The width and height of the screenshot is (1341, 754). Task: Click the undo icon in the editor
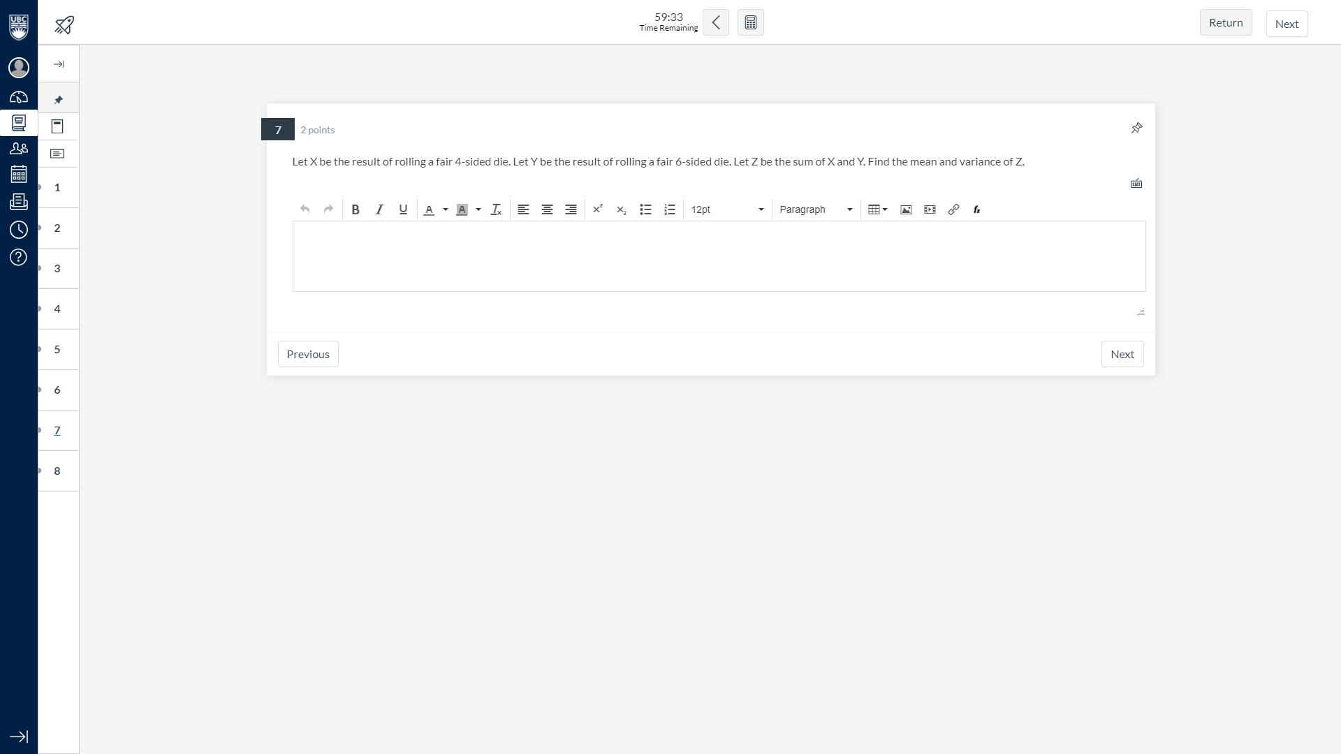[x=305, y=209]
